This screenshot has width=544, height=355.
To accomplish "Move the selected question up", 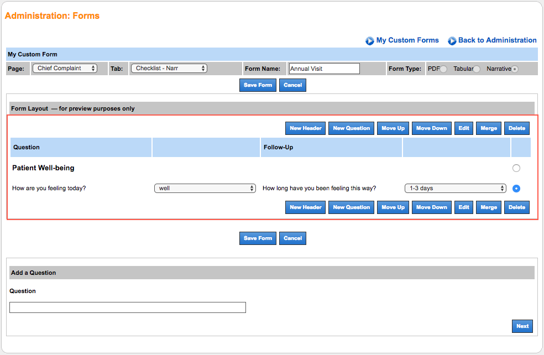I will [x=393, y=128].
